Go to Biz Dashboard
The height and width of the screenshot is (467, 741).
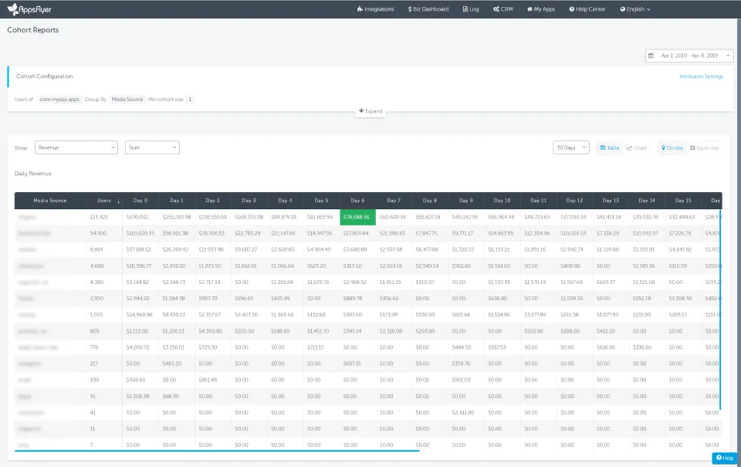tap(429, 9)
